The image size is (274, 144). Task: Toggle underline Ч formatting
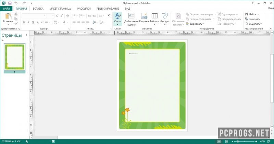tap(33, 22)
